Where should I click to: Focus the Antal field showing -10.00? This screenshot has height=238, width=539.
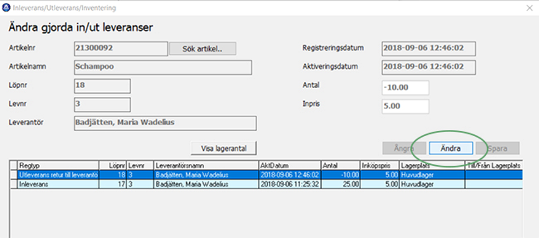tap(405, 87)
